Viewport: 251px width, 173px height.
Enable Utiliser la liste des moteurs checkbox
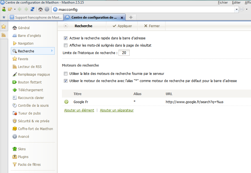(x=66, y=73)
